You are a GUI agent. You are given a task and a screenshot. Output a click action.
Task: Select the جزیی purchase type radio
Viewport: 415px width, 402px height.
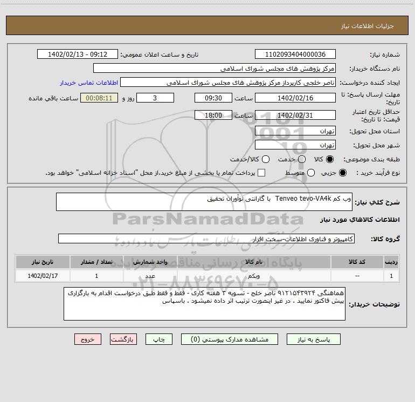343,173
